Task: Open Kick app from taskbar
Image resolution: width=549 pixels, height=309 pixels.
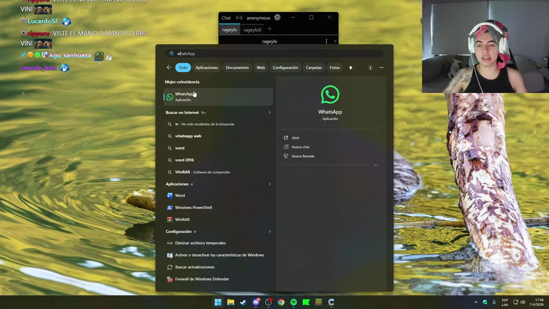Action: (306, 302)
